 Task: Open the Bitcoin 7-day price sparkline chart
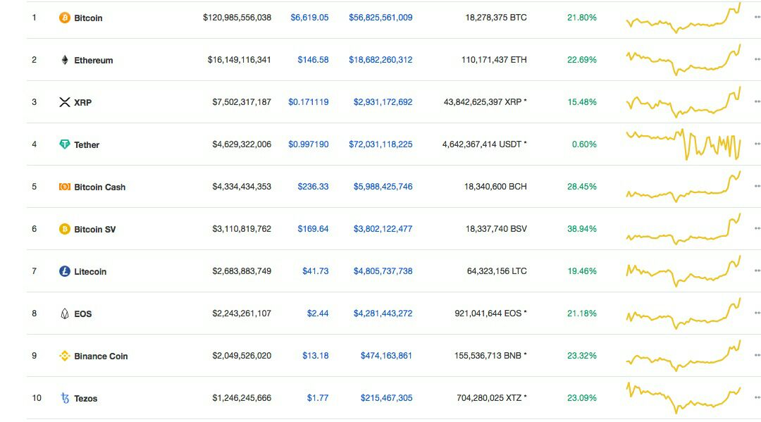(683, 18)
